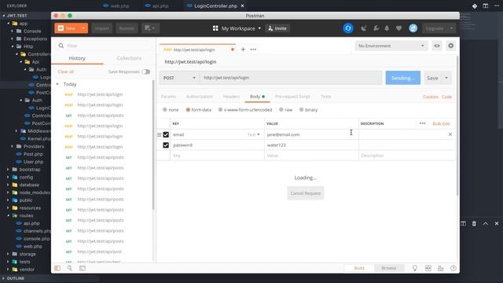Open the New button dropdown arrow
The width and height of the screenshot is (503, 283).
83,28
